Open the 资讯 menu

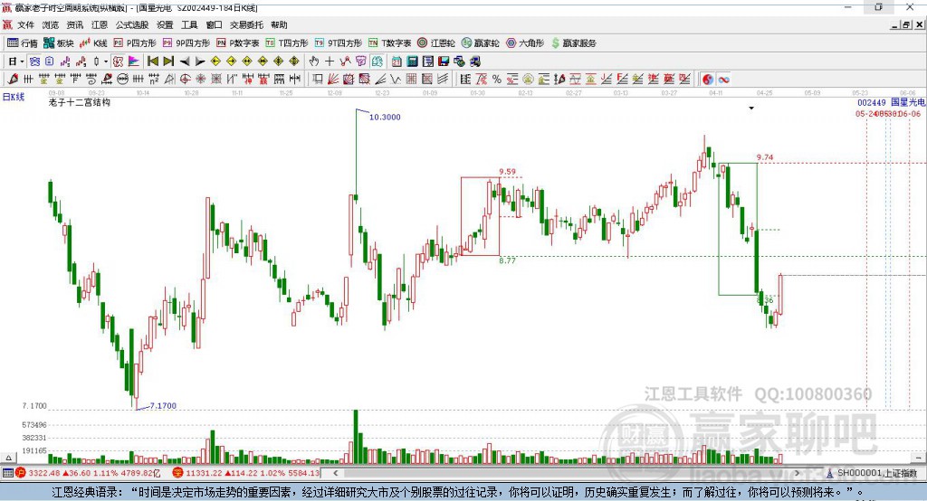75,24
